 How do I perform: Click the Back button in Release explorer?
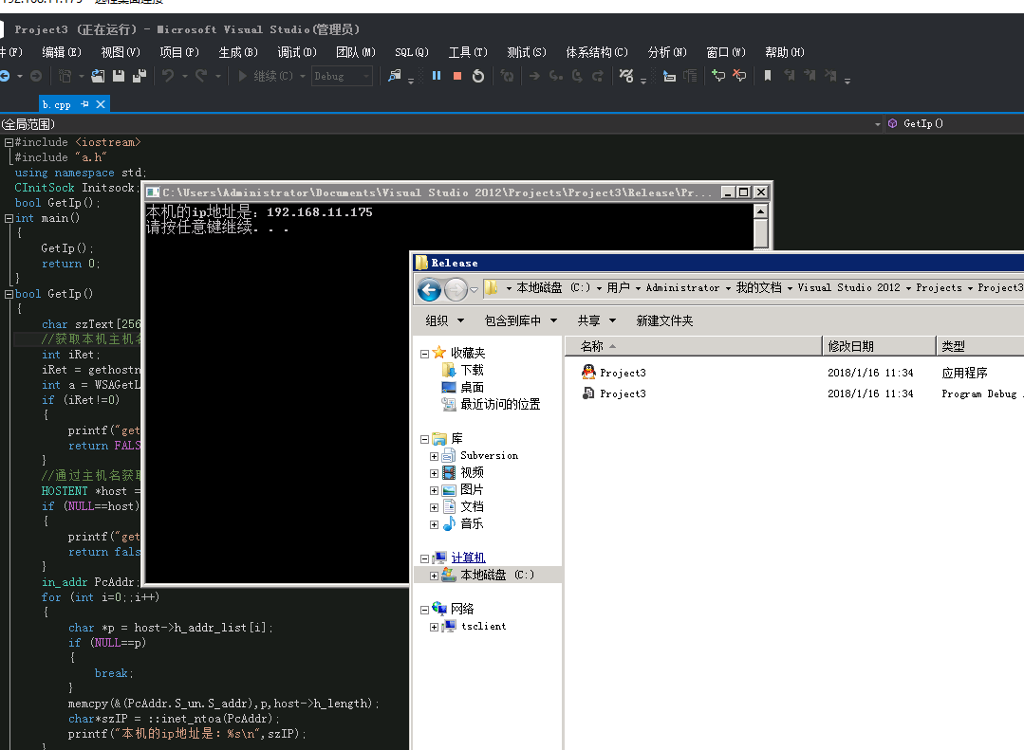[429, 288]
